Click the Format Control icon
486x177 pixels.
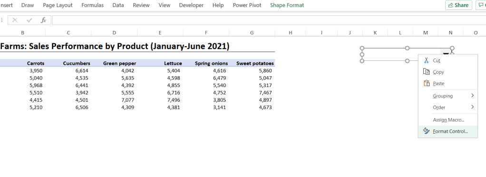coord(427,131)
